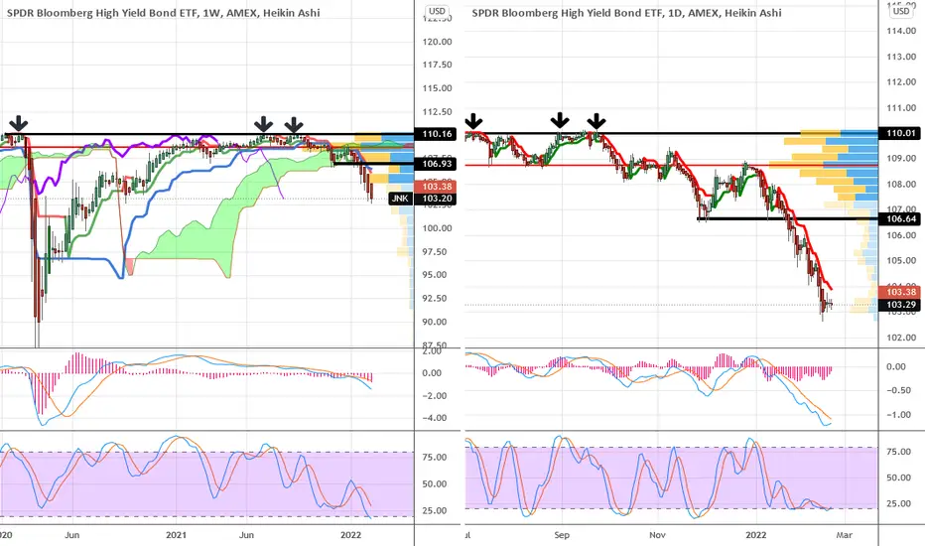925x546 pixels.
Task: Click the 92.50 price scale value
Action: (x=437, y=299)
